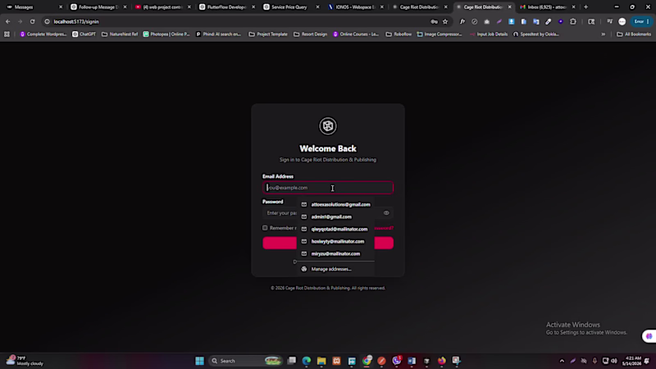Viewport: 656px width, 369px height.
Task: Open the Roboflow bookmark folder
Action: [399, 34]
